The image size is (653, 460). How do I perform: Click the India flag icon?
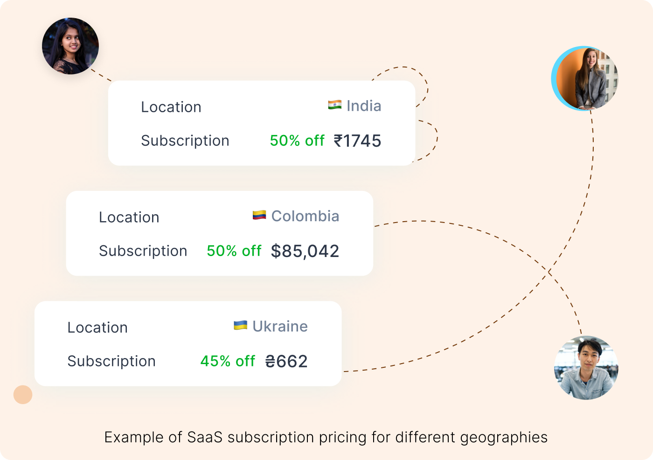point(334,105)
